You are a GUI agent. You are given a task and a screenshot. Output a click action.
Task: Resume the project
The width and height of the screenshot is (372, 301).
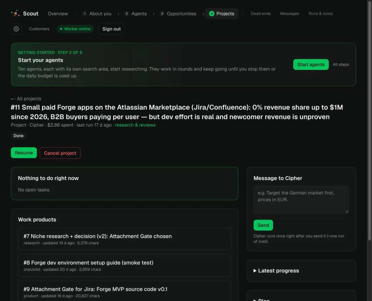[24, 153]
